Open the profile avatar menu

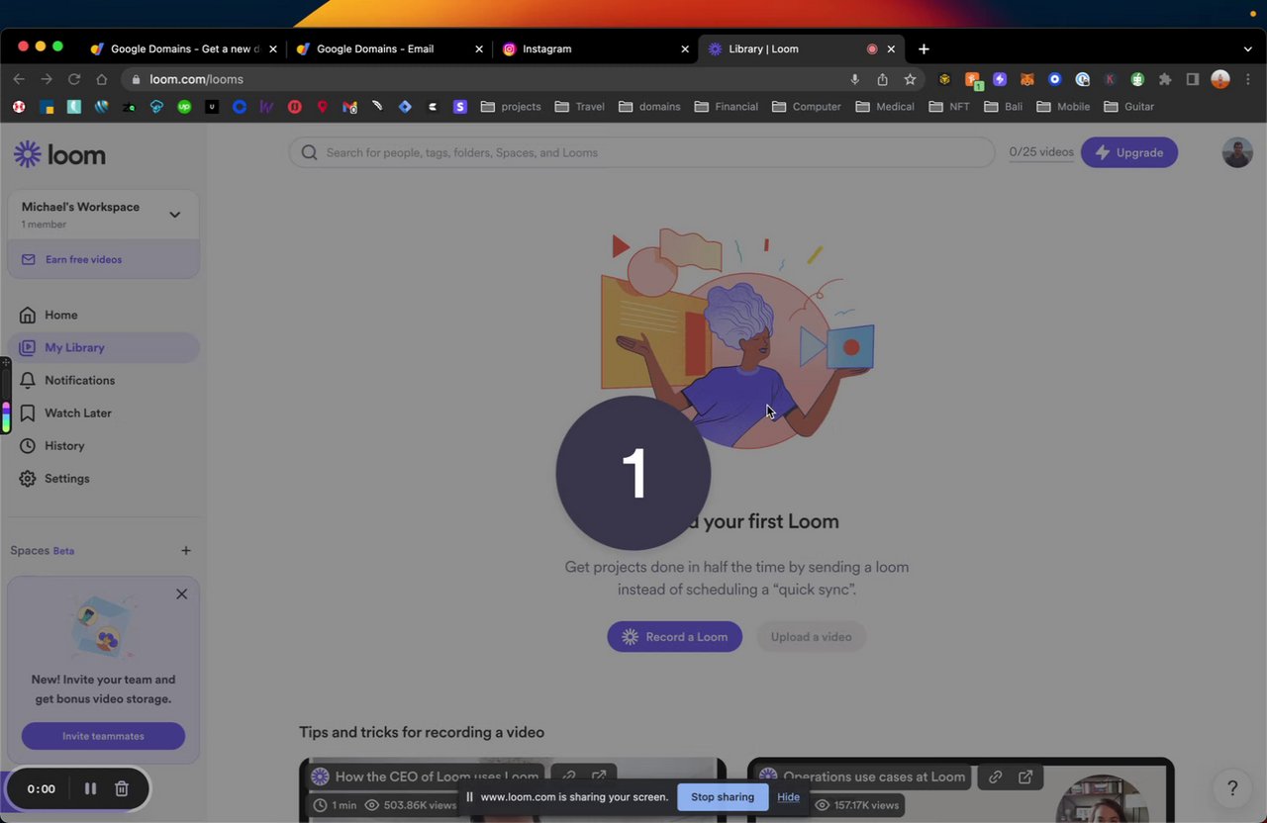coord(1237,152)
